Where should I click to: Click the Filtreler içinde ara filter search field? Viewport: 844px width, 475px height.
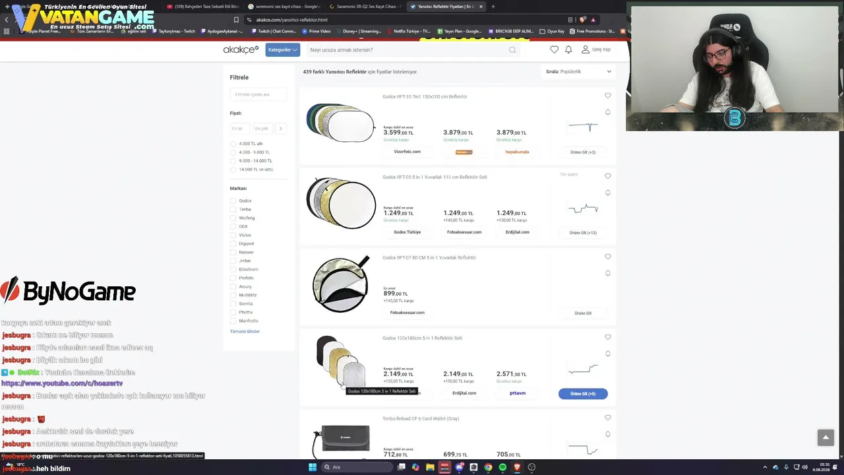(258, 94)
